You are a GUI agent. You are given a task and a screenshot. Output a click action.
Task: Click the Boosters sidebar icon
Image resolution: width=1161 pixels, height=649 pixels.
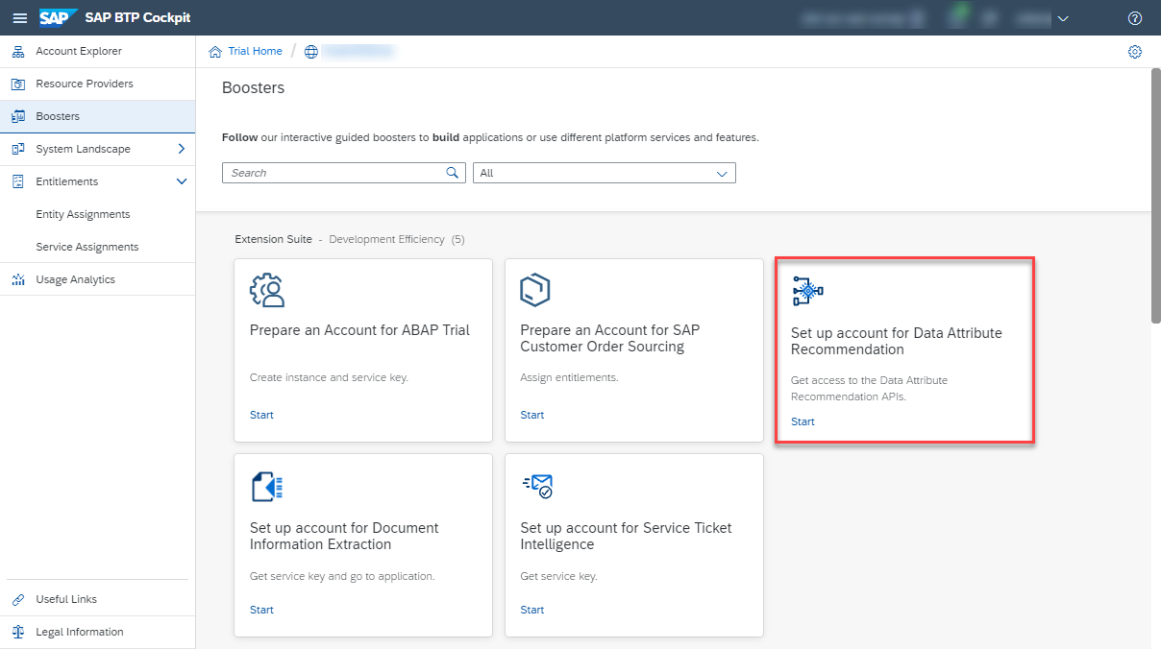click(18, 116)
